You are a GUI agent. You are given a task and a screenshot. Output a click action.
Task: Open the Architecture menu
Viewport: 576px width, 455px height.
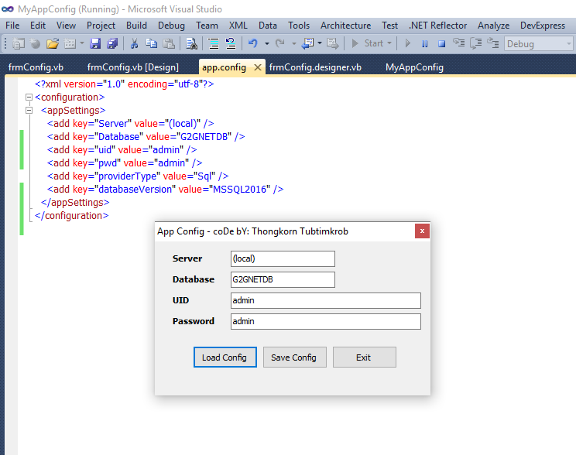pyautogui.click(x=345, y=26)
